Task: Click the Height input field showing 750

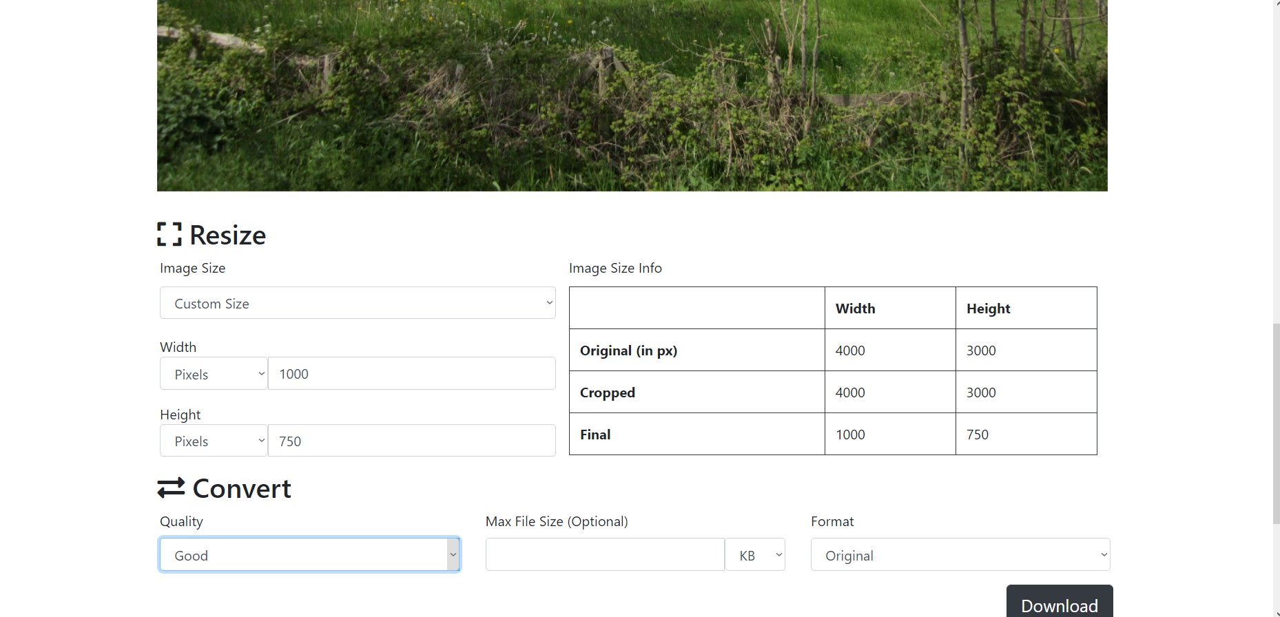Action: [411, 441]
